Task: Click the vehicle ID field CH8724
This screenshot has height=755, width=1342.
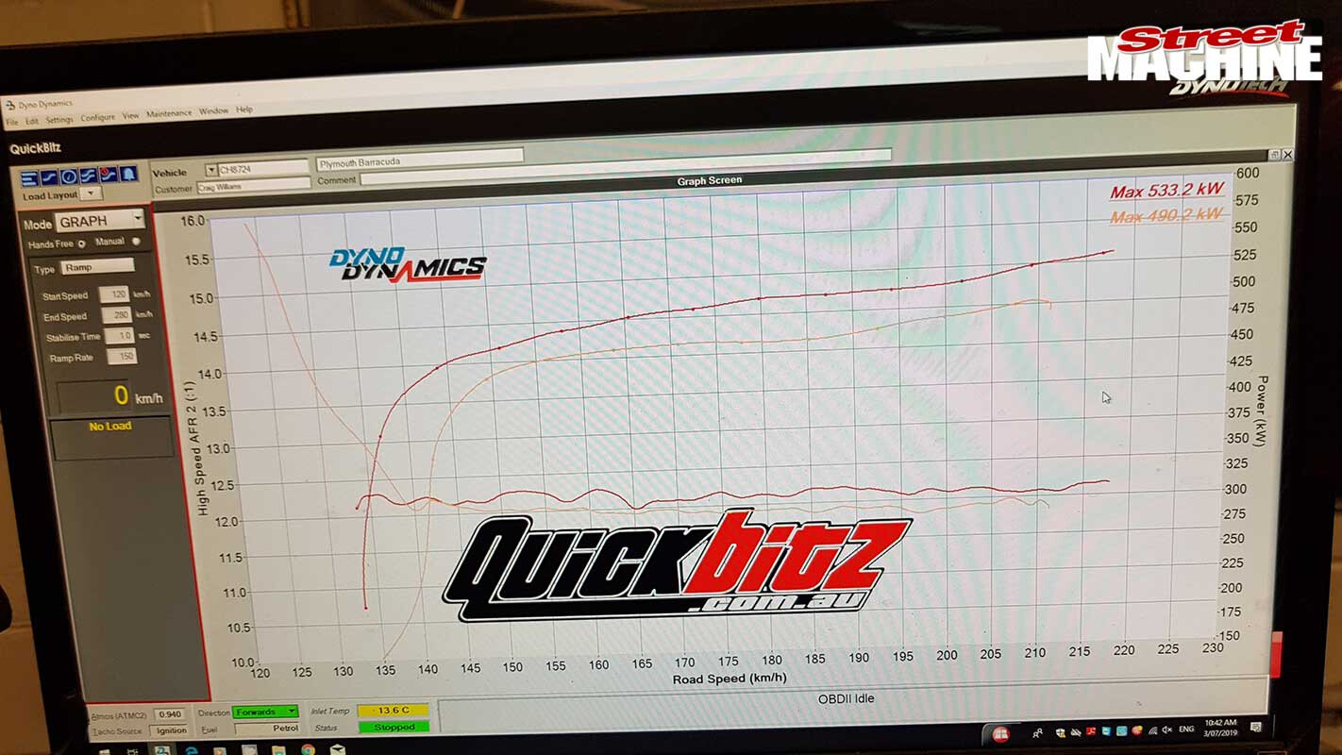Action: point(262,169)
